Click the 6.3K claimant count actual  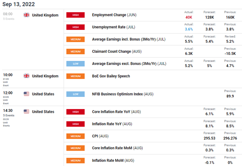click(189, 53)
